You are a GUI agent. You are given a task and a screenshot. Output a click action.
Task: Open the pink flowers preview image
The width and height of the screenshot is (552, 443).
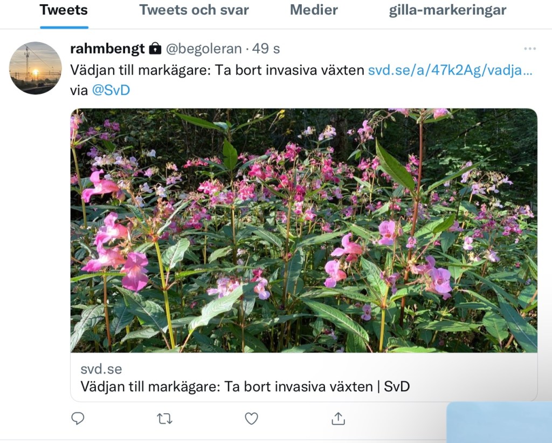(x=304, y=230)
